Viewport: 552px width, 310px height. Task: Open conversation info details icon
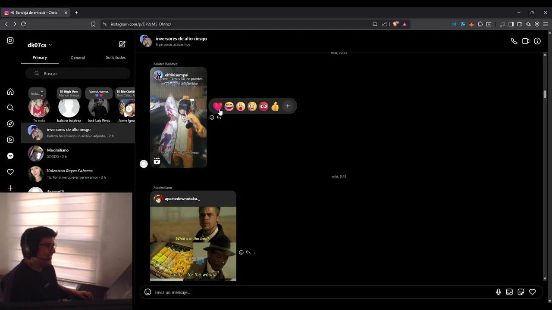coord(537,41)
